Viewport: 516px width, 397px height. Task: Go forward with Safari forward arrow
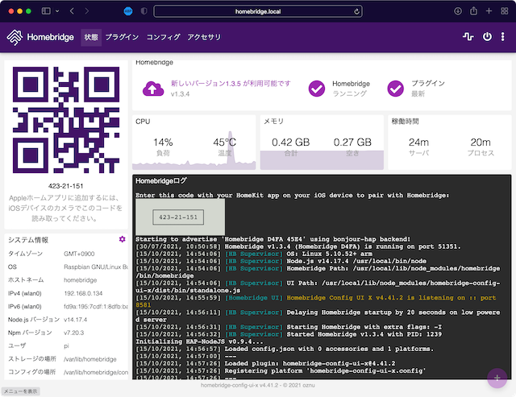pos(87,11)
